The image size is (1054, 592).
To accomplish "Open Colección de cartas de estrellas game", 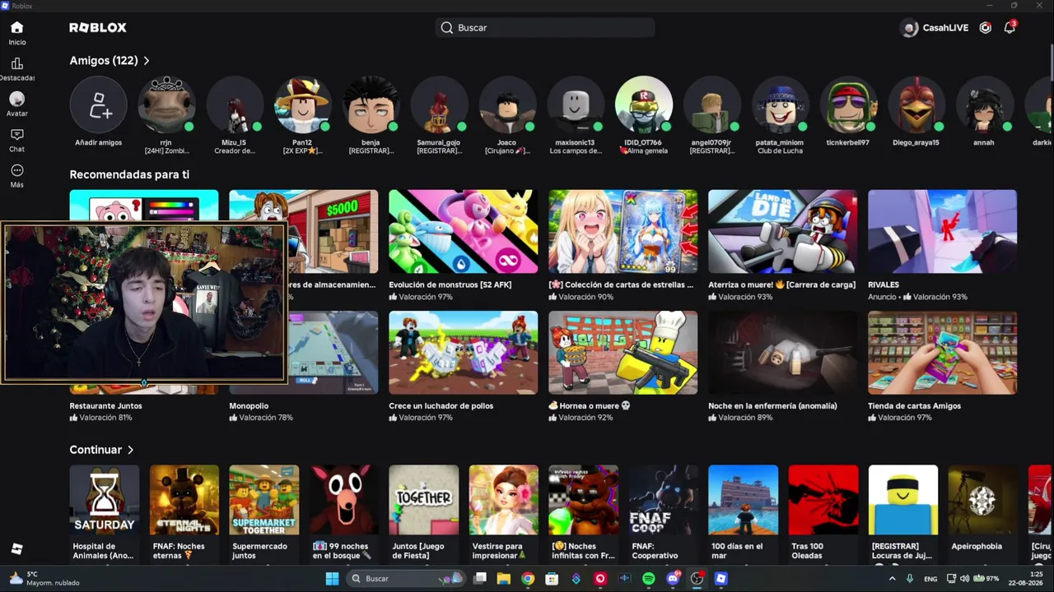I will click(623, 232).
